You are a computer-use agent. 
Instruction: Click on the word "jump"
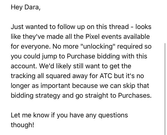(49, 56)
